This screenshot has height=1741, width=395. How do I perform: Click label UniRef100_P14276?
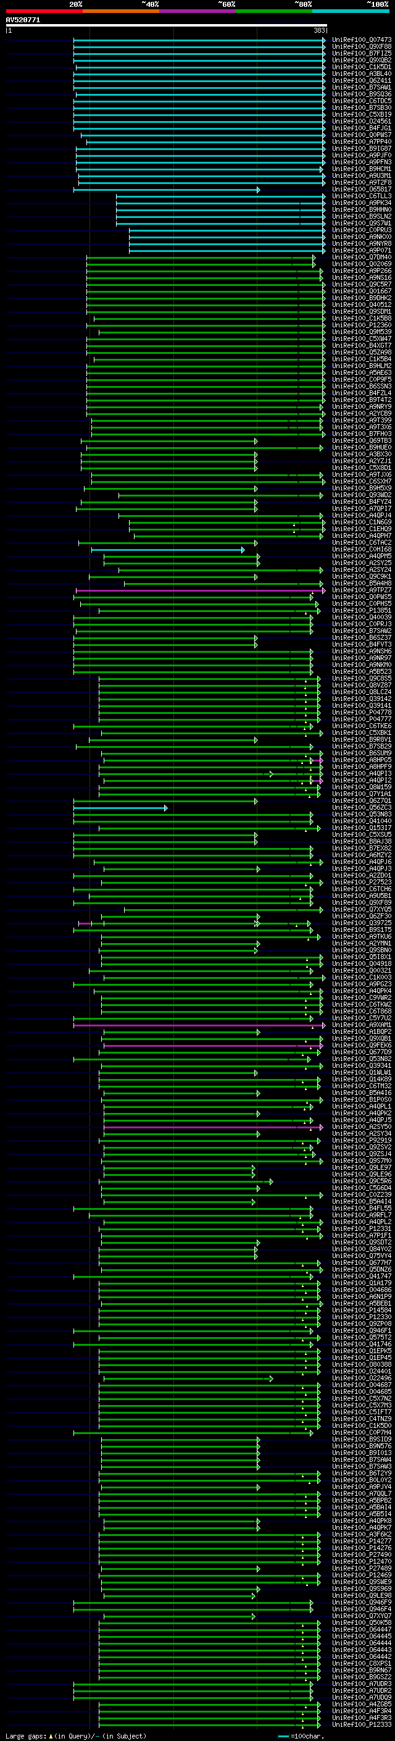coord(362,1549)
